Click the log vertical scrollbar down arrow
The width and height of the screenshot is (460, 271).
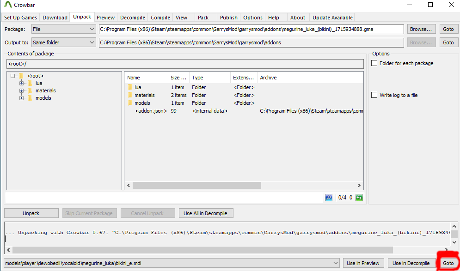pos(454,242)
